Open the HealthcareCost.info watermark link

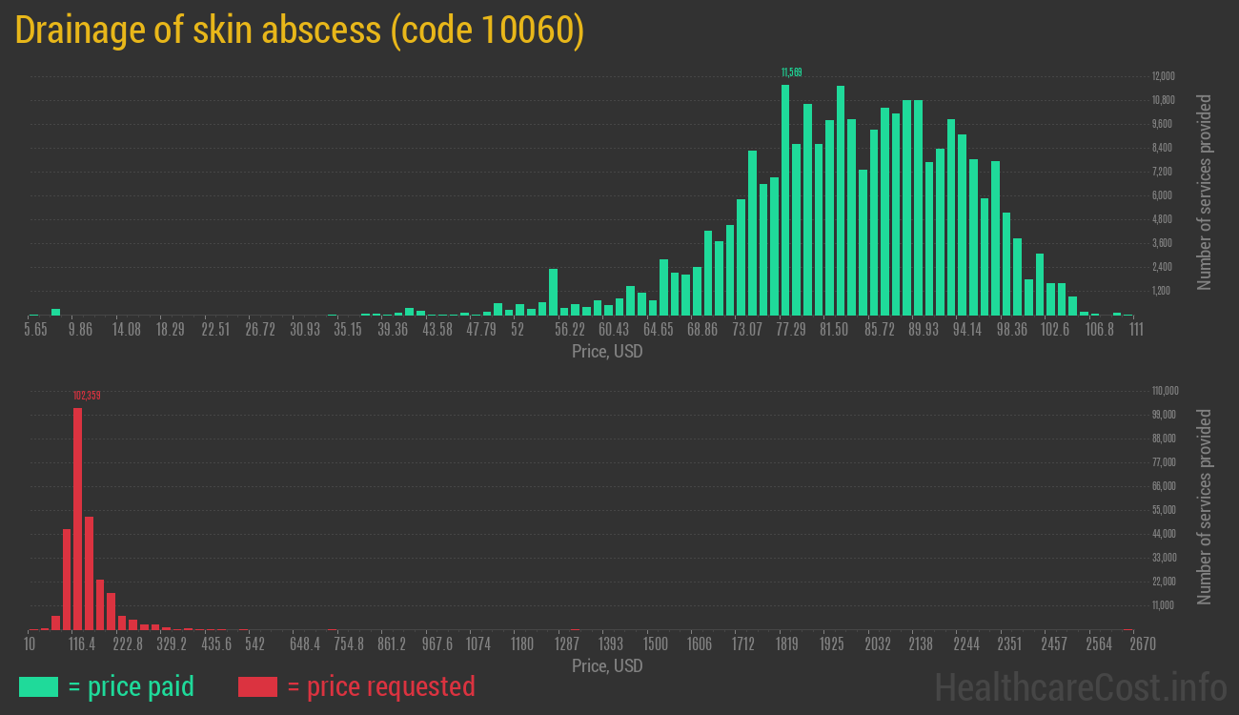1080,686
